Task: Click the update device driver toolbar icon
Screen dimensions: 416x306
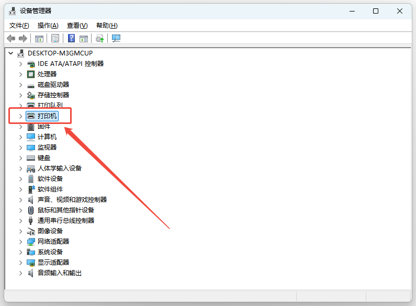Action: coord(100,39)
